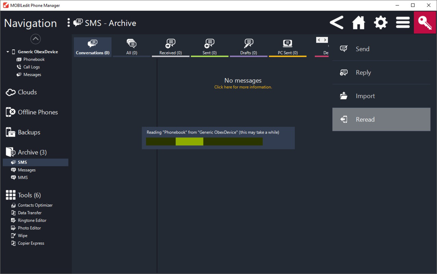Switch to All (0) tab
The width and height of the screenshot is (437, 274).
pyautogui.click(x=132, y=47)
